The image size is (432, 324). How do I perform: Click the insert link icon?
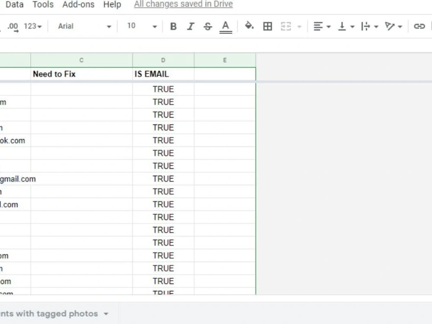click(419, 26)
